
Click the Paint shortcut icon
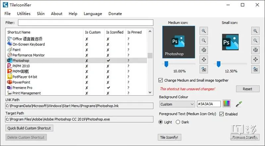click(10, 50)
